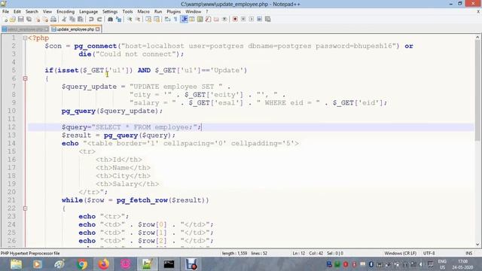Click the Close All toolbar icon

click(45, 20)
